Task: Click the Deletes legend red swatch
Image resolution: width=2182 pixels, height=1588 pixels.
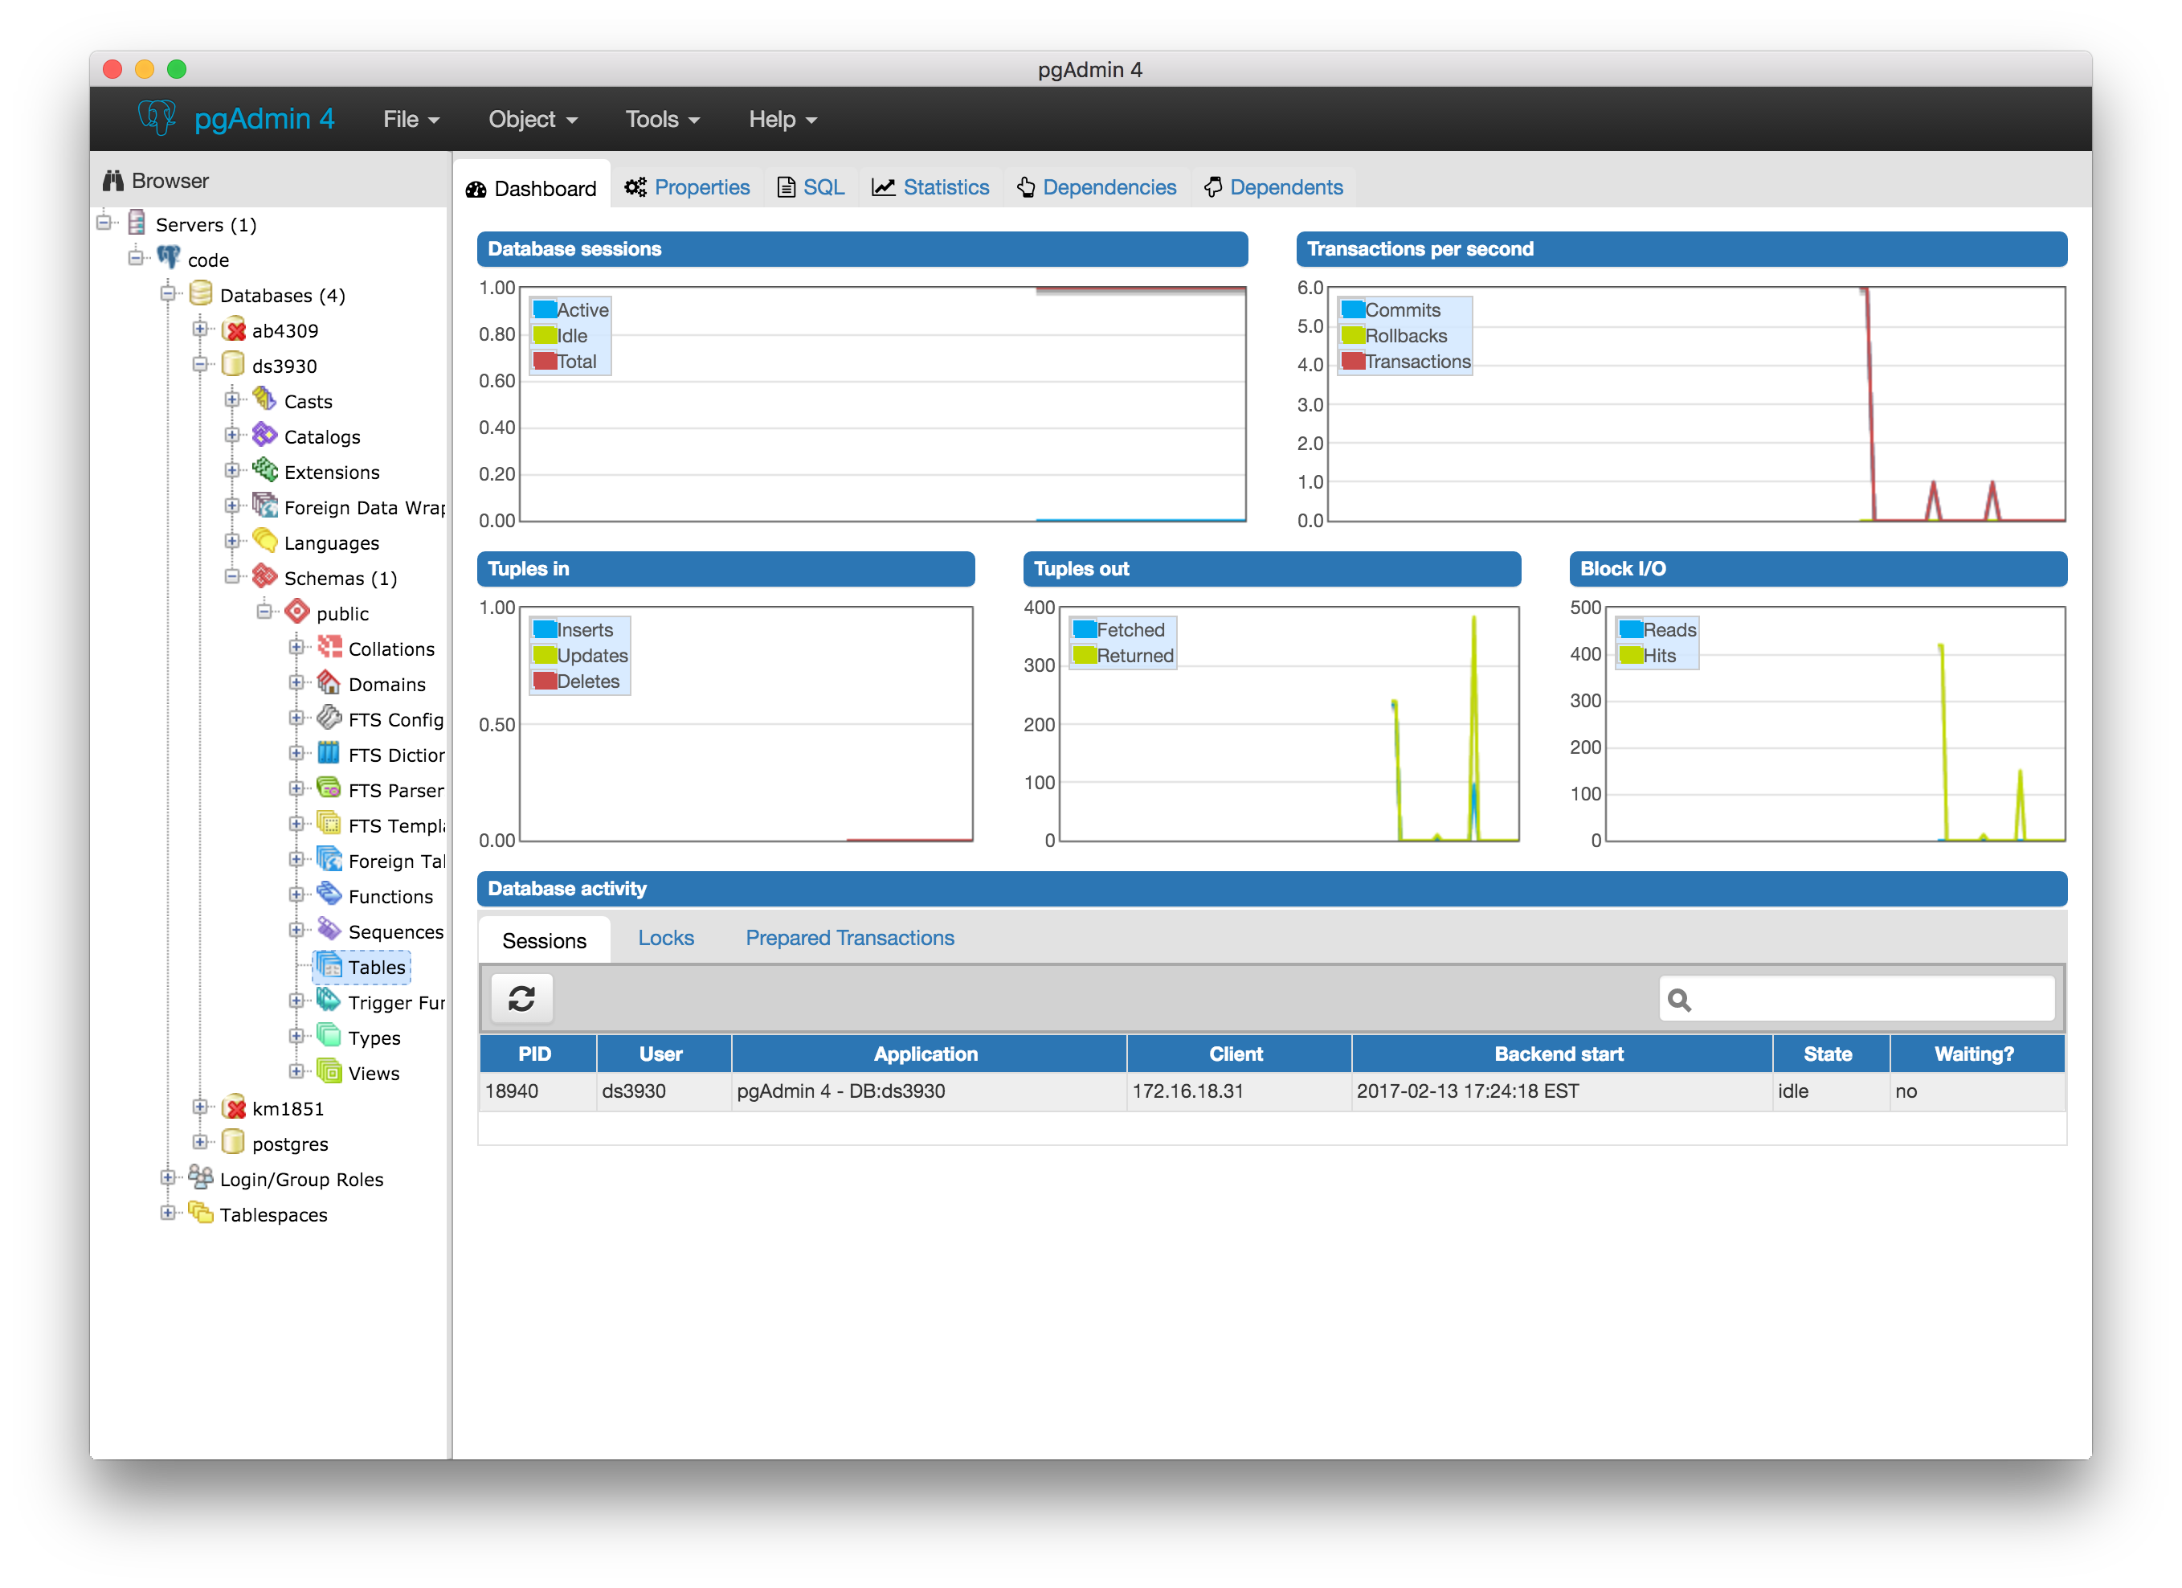Action: click(545, 681)
